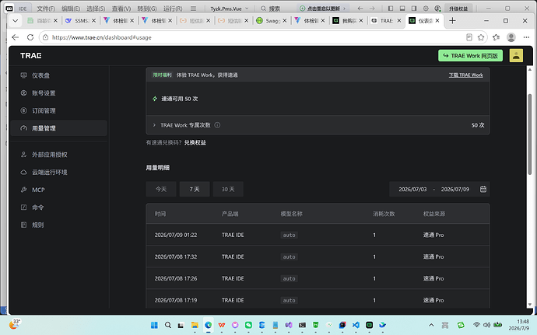Click the browser back arrow

(15, 37)
